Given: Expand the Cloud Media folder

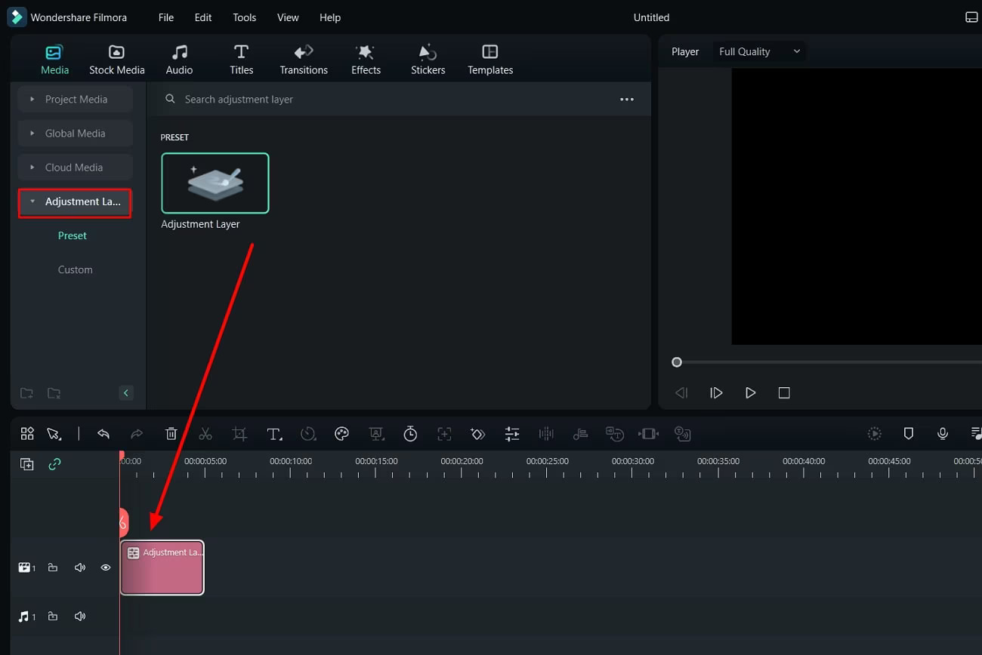Looking at the screenshot, I should click(76, 167).
